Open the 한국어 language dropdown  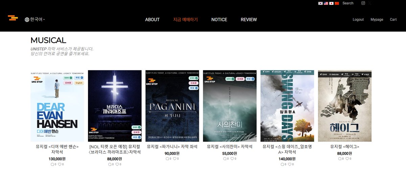coord(35,20)
